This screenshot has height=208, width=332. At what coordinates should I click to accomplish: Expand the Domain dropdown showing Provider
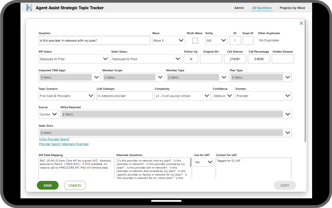coord(263,96)
